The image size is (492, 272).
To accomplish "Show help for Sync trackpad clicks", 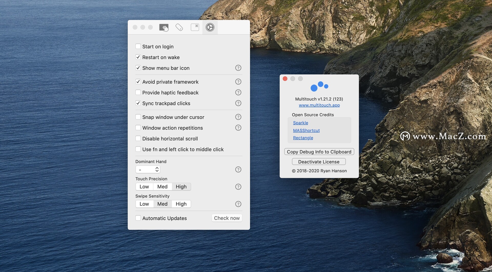I will tap(238, 103).
